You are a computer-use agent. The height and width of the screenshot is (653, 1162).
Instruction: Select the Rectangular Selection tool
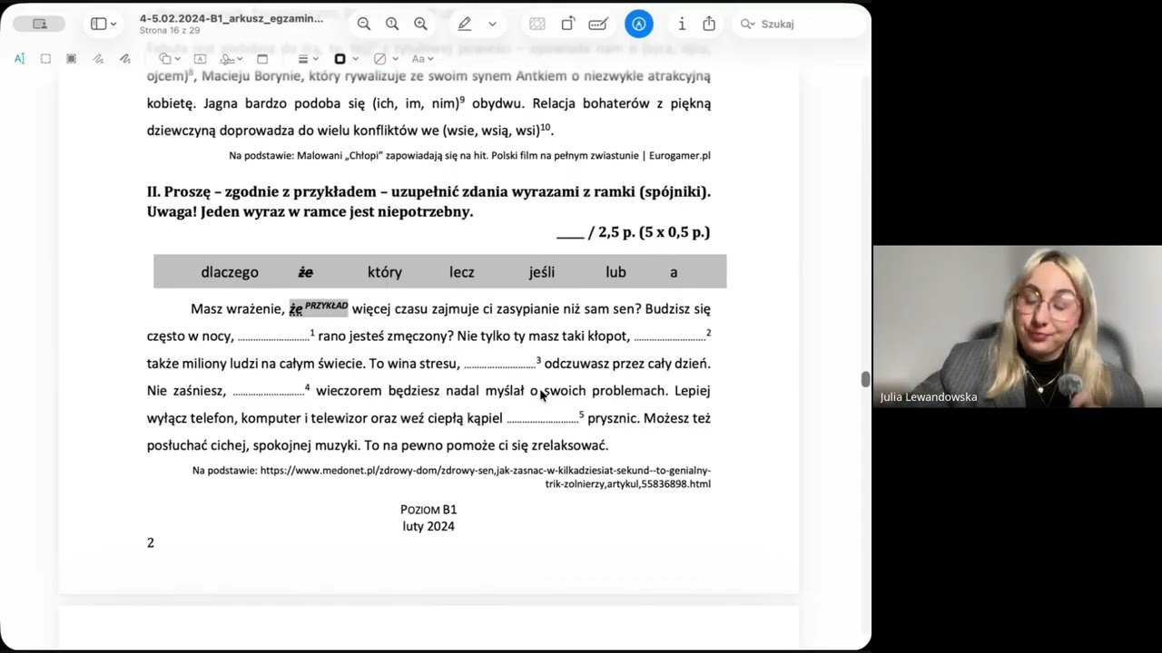[45, 59]
